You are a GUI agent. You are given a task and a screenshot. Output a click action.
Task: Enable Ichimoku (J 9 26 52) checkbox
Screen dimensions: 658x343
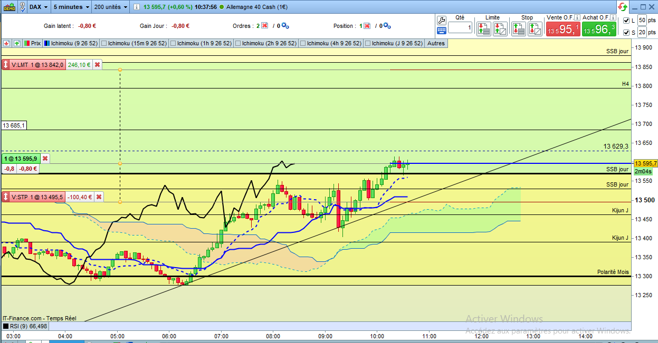point(368,43)
